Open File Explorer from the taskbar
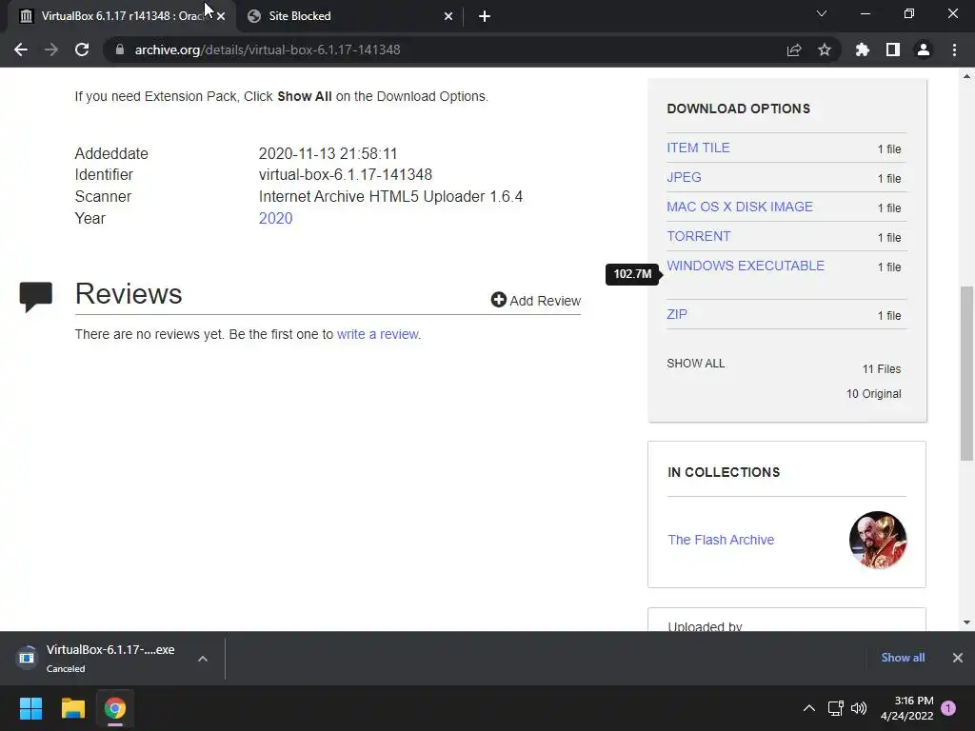The height and width of the screenshot is (731, 975). click(x=72, y=708)
